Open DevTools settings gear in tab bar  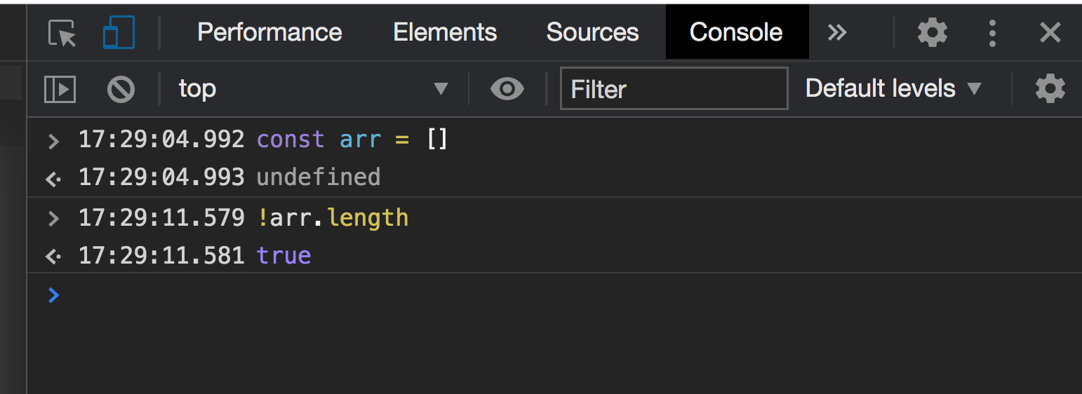click(932, 33)
